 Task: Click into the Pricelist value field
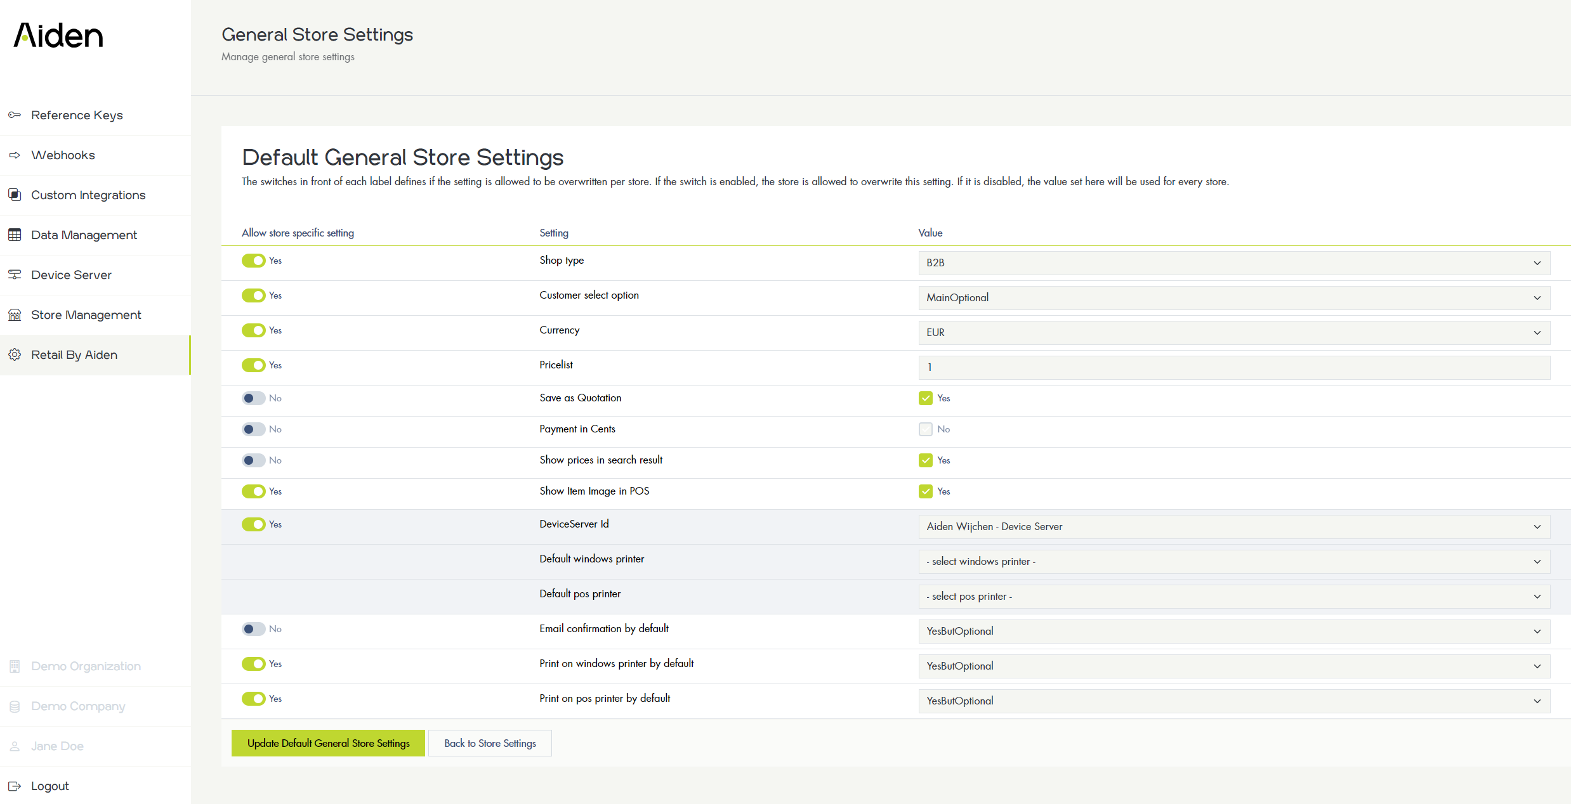pyautogui.click(x=1233, y=368)
